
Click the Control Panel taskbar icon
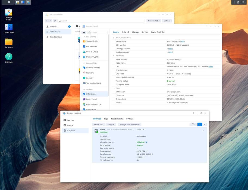point(23,2)
